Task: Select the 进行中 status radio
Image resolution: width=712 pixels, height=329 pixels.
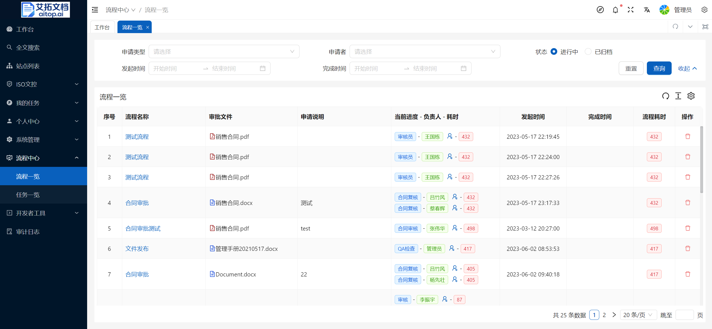Action: [554, 52]
